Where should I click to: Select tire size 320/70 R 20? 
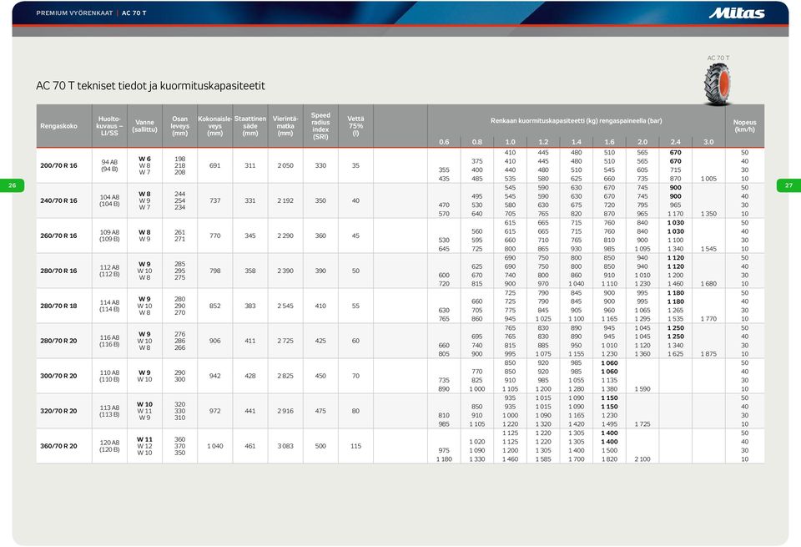pos(58,411)
